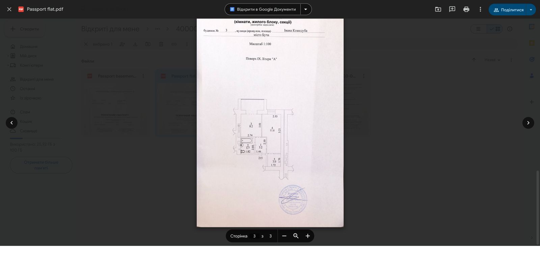Open Із зірочкою in the sidebar
The width and height of the screenshot is (540, 253).
30,98
